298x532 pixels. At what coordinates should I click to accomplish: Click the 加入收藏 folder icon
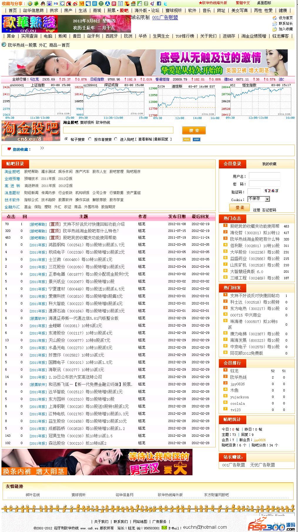pyautogui.click(x=275, y=29)
